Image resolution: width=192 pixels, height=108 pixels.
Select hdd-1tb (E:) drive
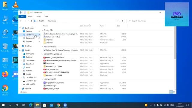[x=30, y=84]
